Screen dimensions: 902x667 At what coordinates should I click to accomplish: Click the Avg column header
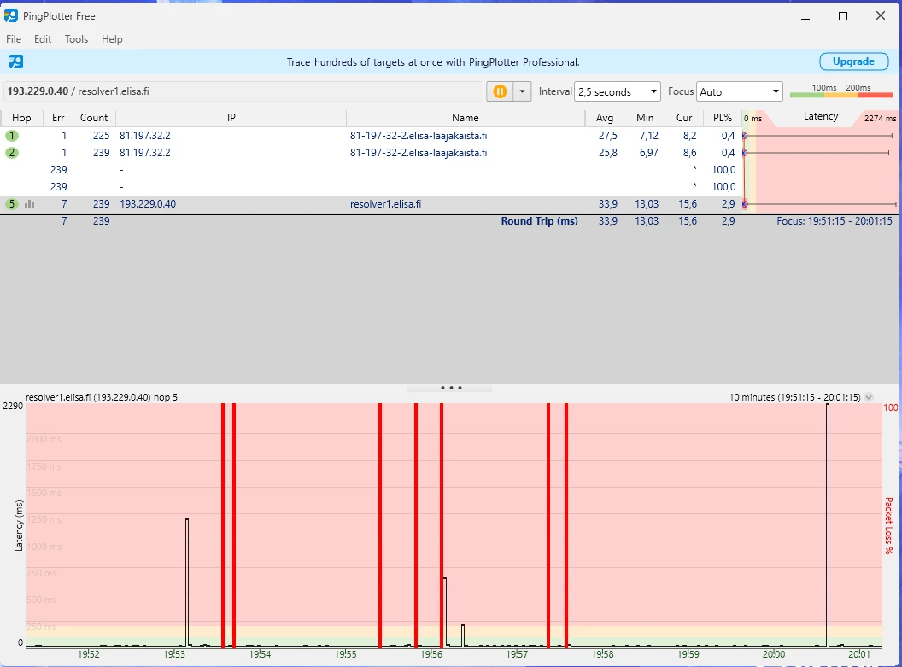click(x=605, y=118)
